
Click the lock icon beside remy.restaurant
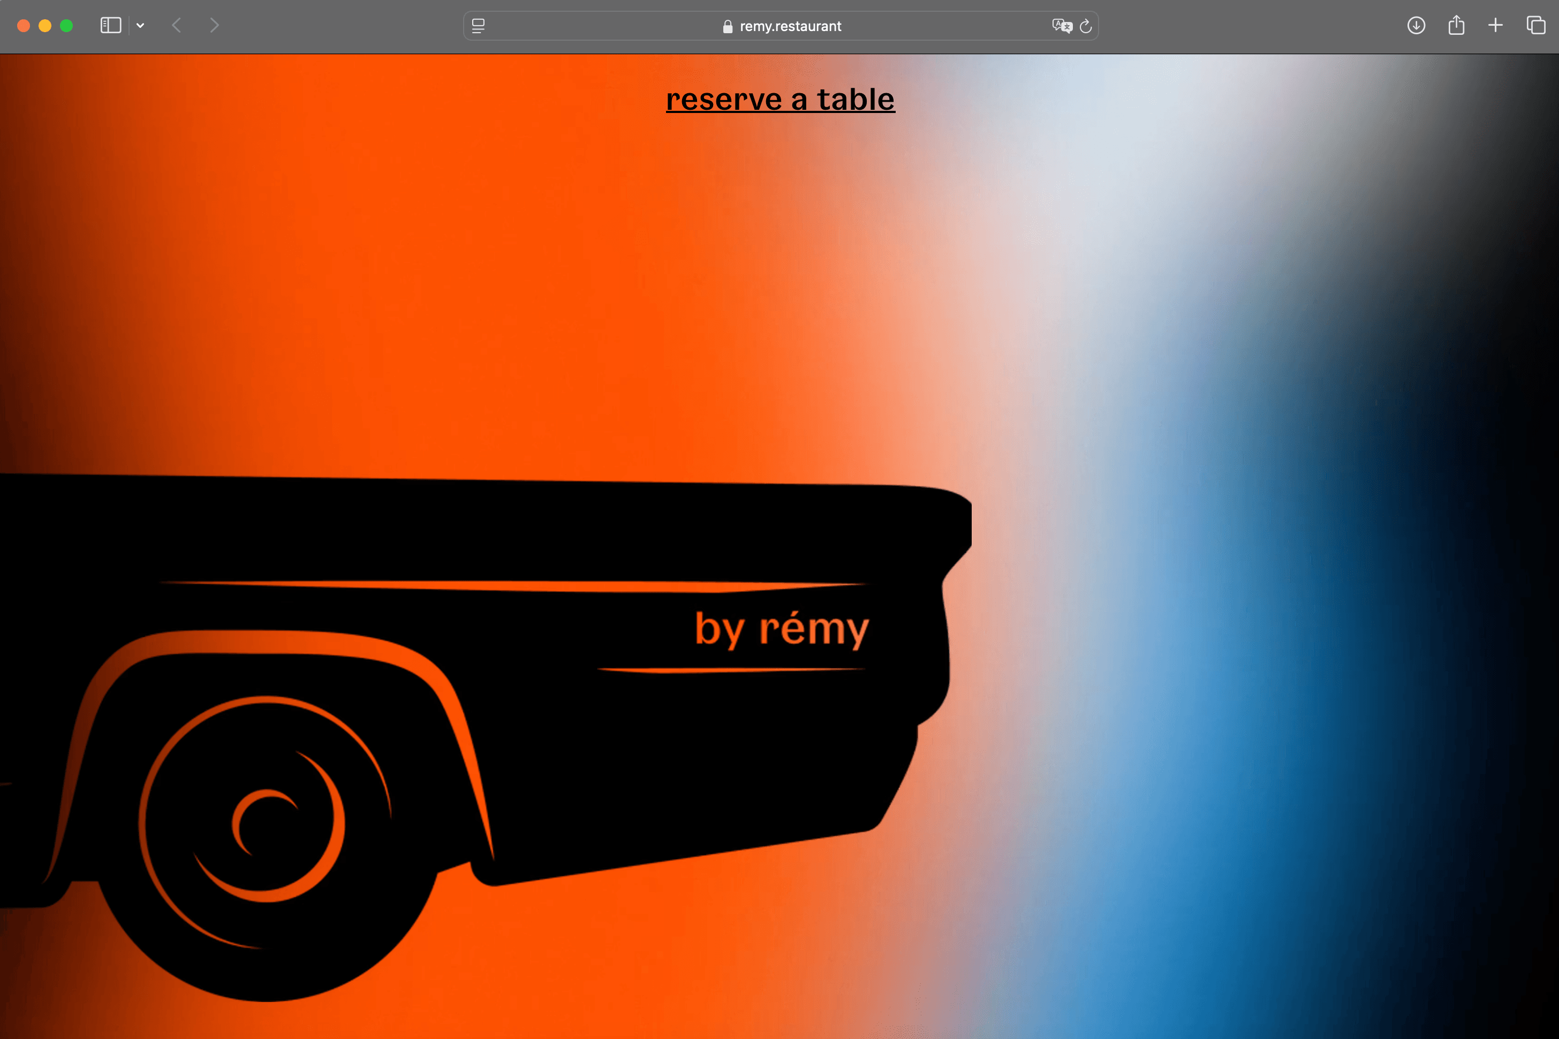click(727, 26)
